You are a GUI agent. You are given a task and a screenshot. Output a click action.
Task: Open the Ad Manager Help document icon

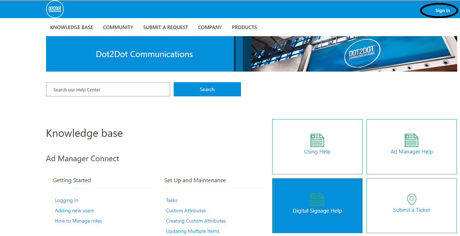(x=411, y=140)
